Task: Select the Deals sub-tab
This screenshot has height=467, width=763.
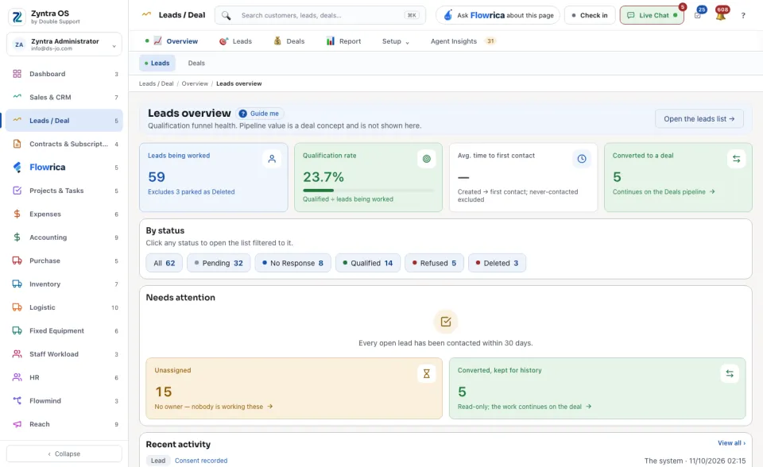Action: tap(196, 64)
